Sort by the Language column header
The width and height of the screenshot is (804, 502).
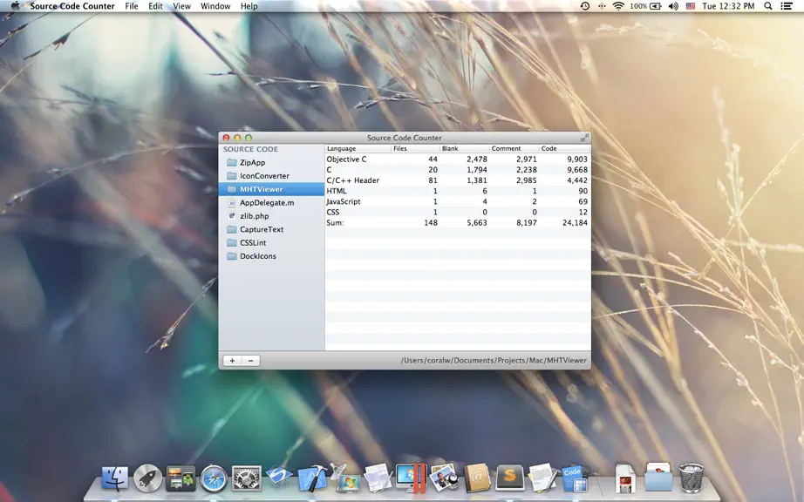pyautogui.click(x=358, y=148)
